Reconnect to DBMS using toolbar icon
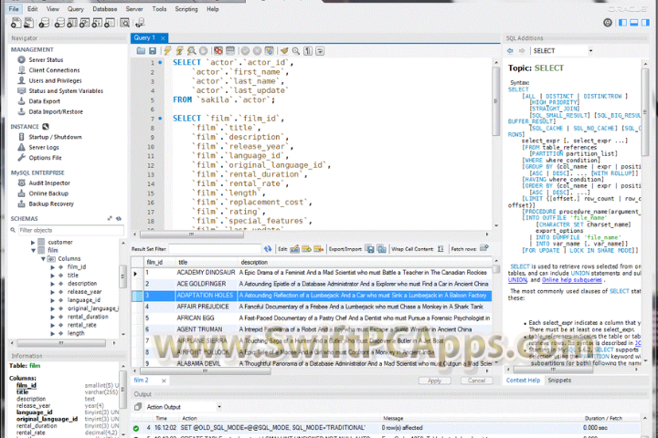 point(140,23)
